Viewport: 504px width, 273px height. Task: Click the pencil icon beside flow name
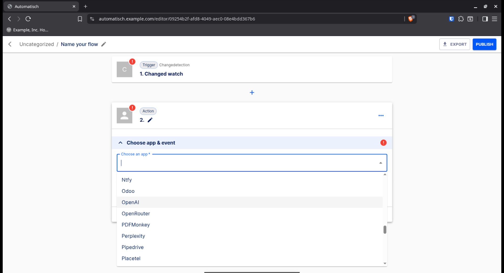104,44
